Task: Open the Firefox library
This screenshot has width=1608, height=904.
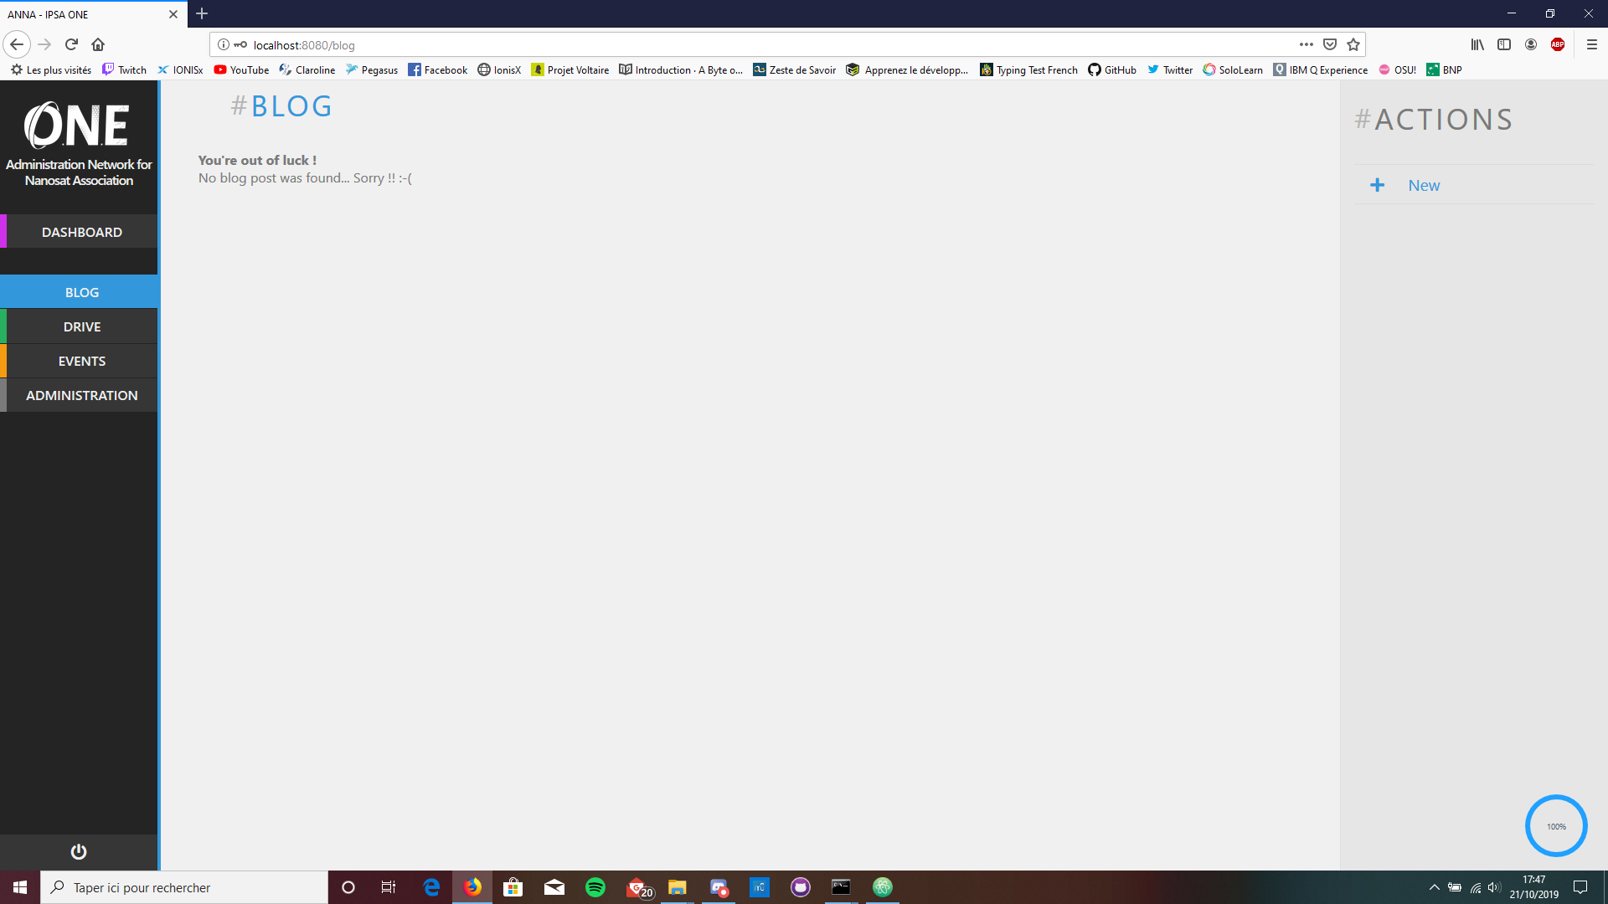Action: coord(1477,44)
